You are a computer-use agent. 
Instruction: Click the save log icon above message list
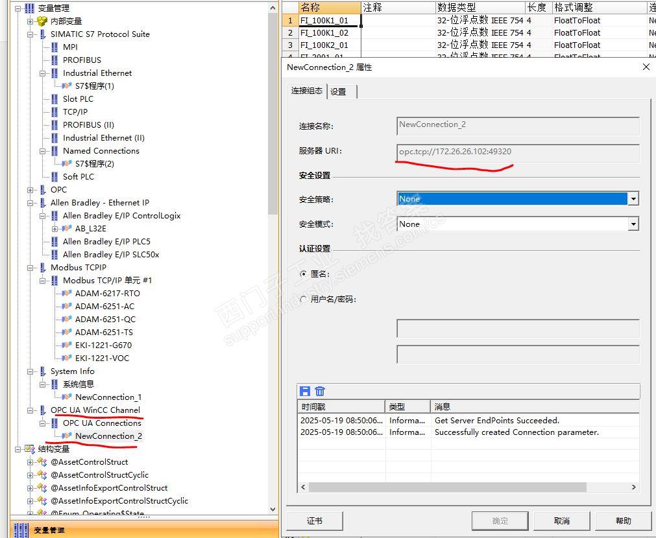305,392
